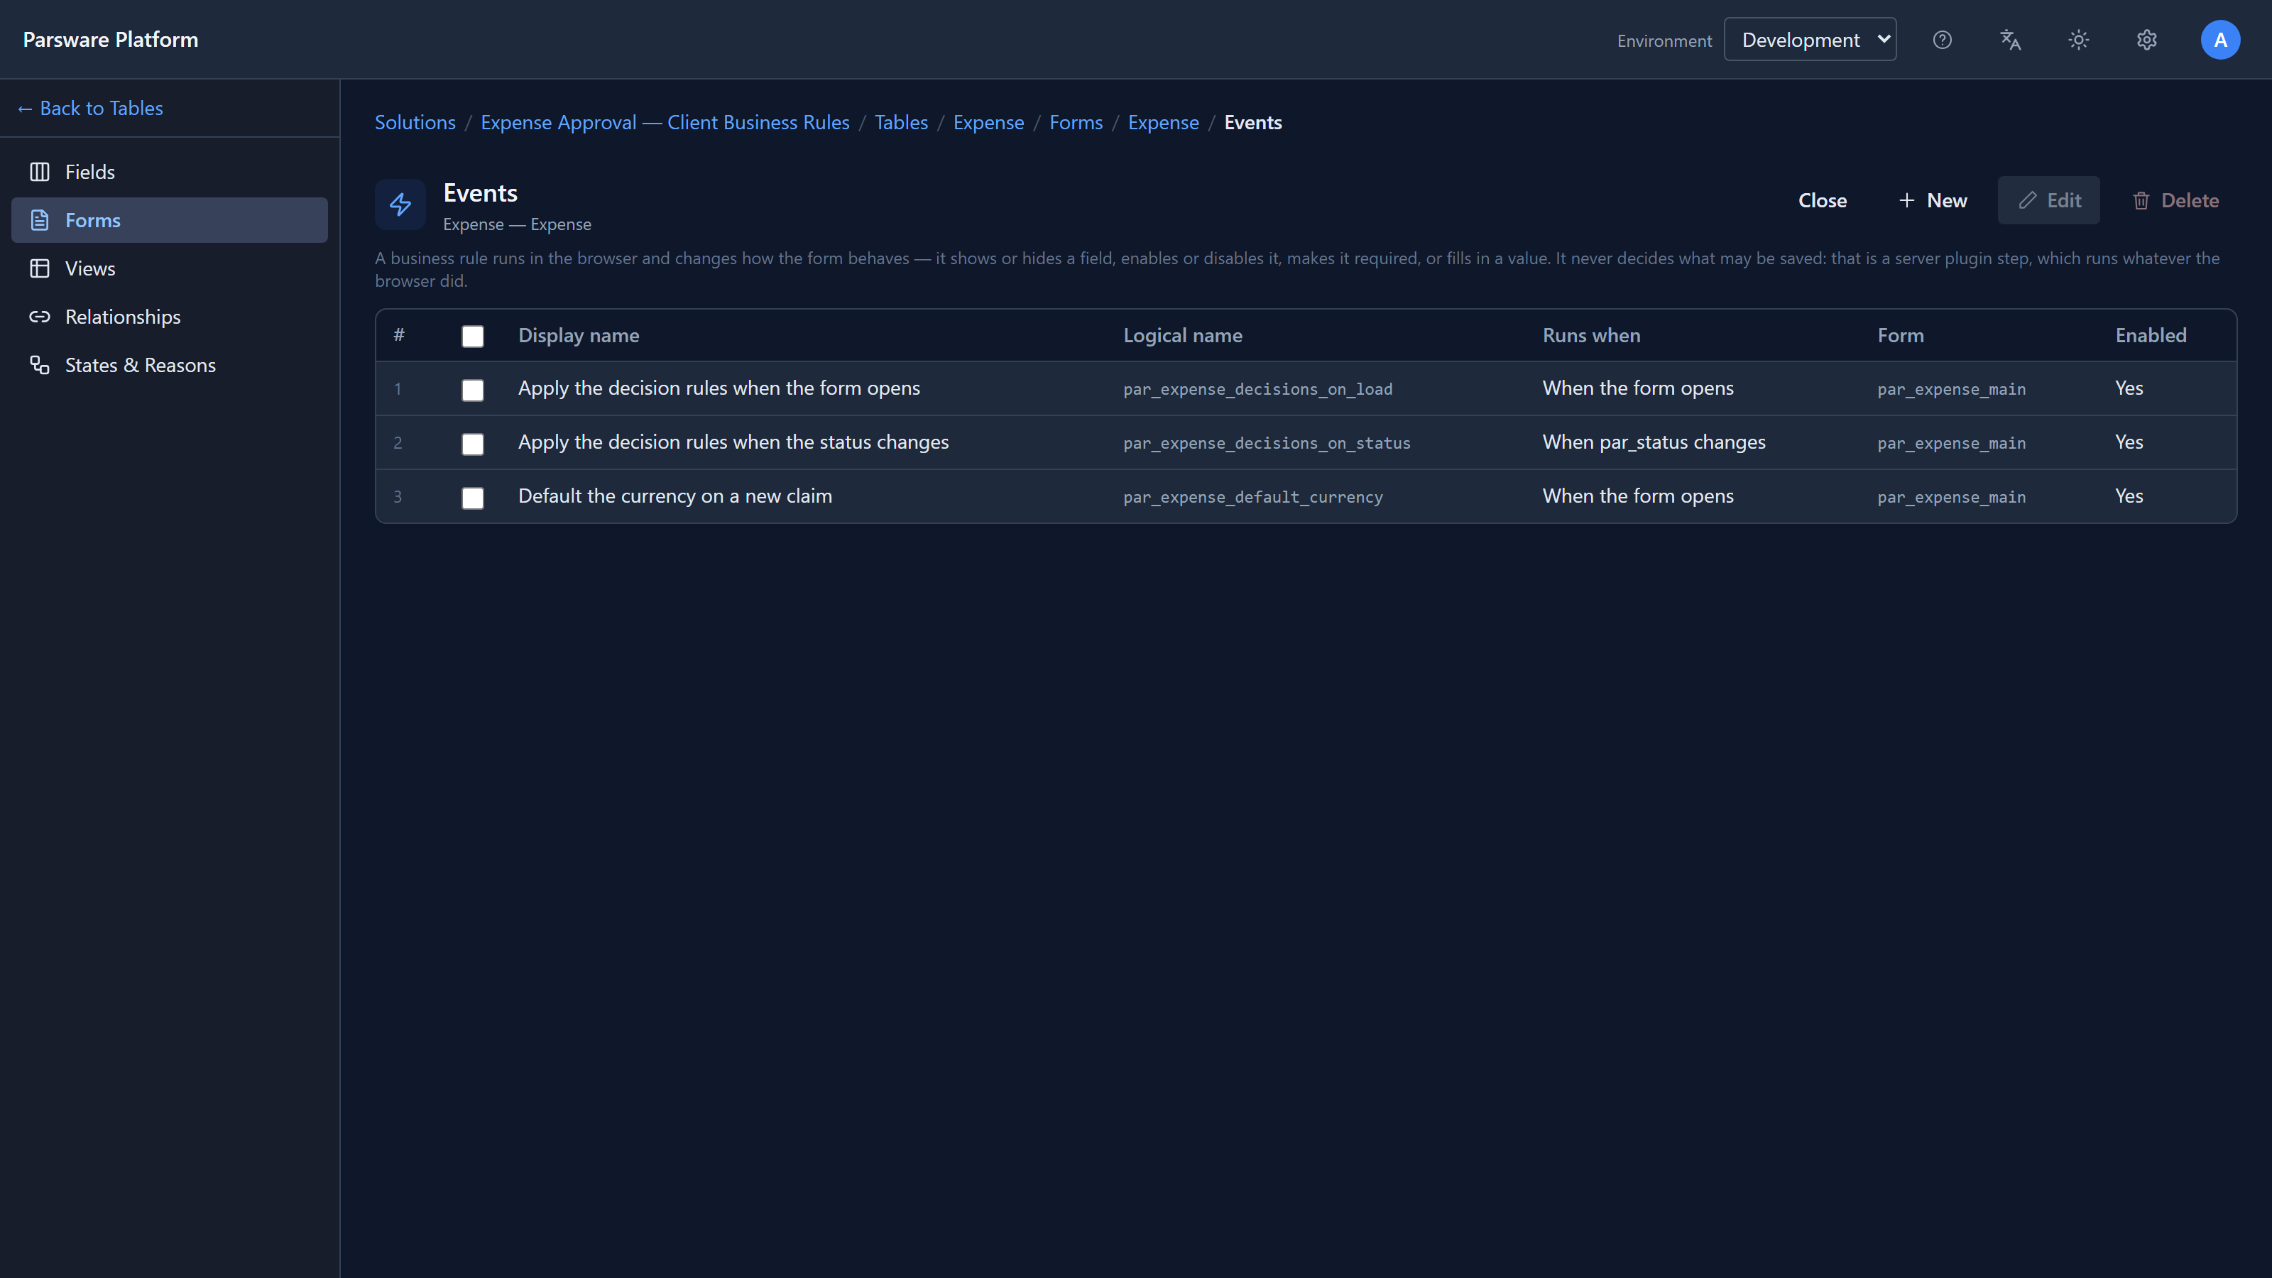Click the Close button
The height and width of the screenshot is (1278, 2272).
tap(1822, 200)
